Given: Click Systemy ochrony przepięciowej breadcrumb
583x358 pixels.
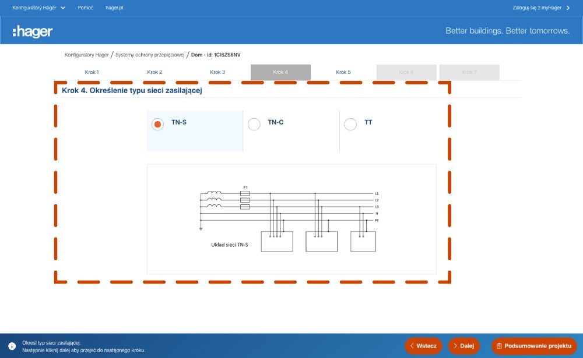Looking at the screenshot, I should coord(150,55).
